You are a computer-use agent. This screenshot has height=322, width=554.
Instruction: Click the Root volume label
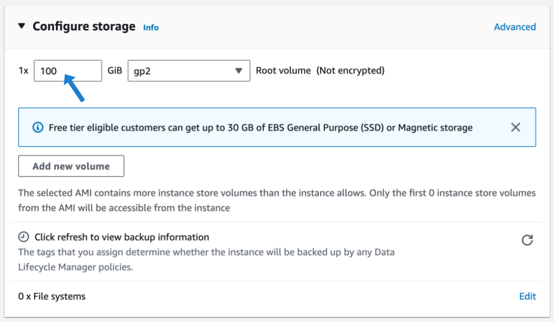pos(283,71)
